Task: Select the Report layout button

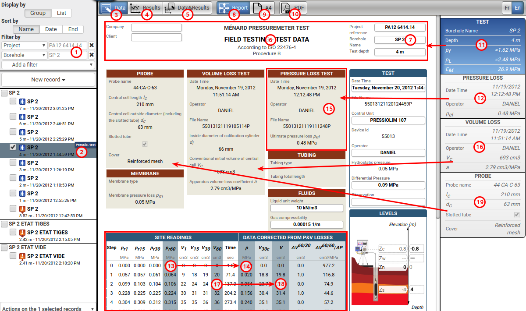Action: 234,8
